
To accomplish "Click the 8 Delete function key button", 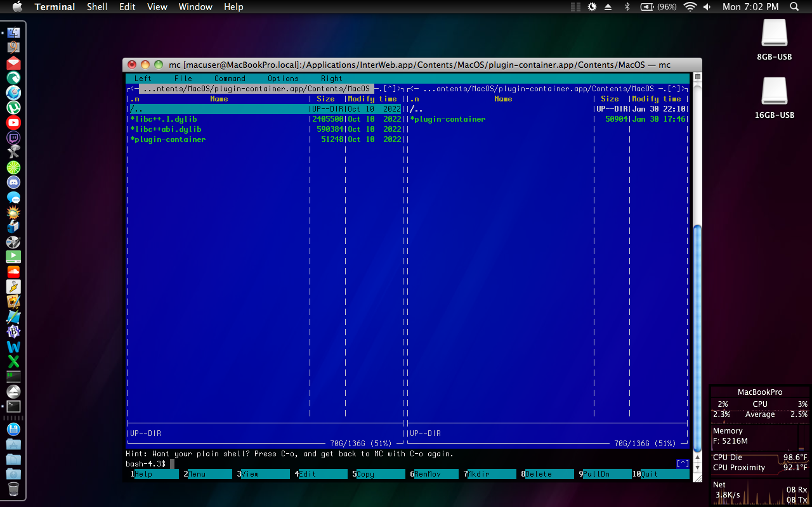I will 547,474.
